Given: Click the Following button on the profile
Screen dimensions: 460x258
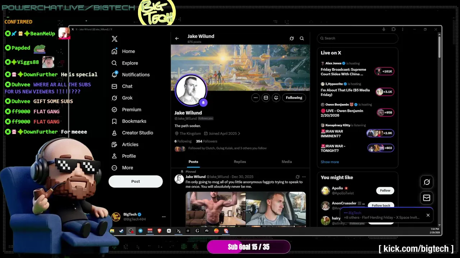Looking at the screenshot, I should pos(294,97).
